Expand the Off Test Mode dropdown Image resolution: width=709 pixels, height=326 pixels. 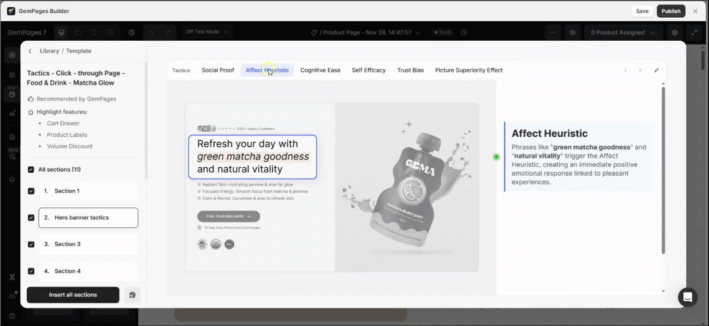coord(207,32)
